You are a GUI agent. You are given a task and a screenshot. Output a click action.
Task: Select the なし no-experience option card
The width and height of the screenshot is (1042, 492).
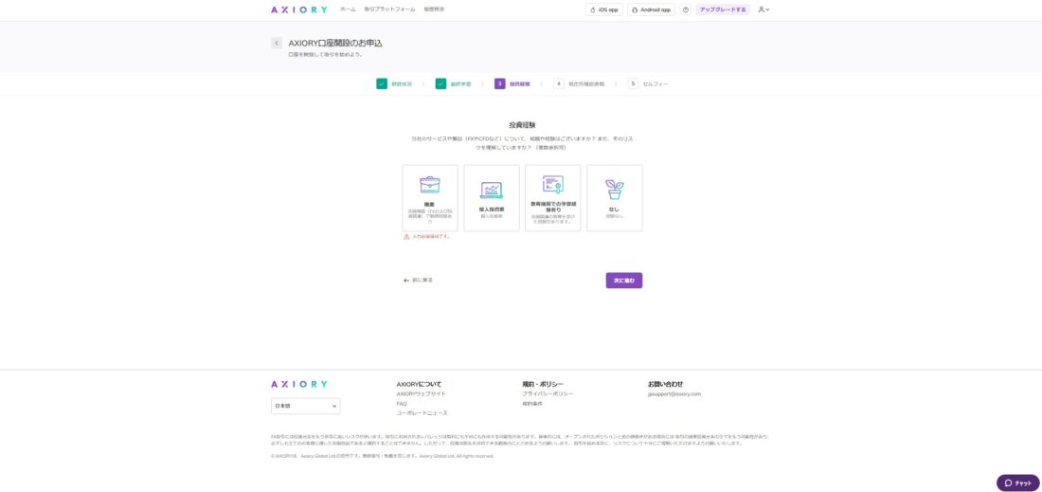614,198
